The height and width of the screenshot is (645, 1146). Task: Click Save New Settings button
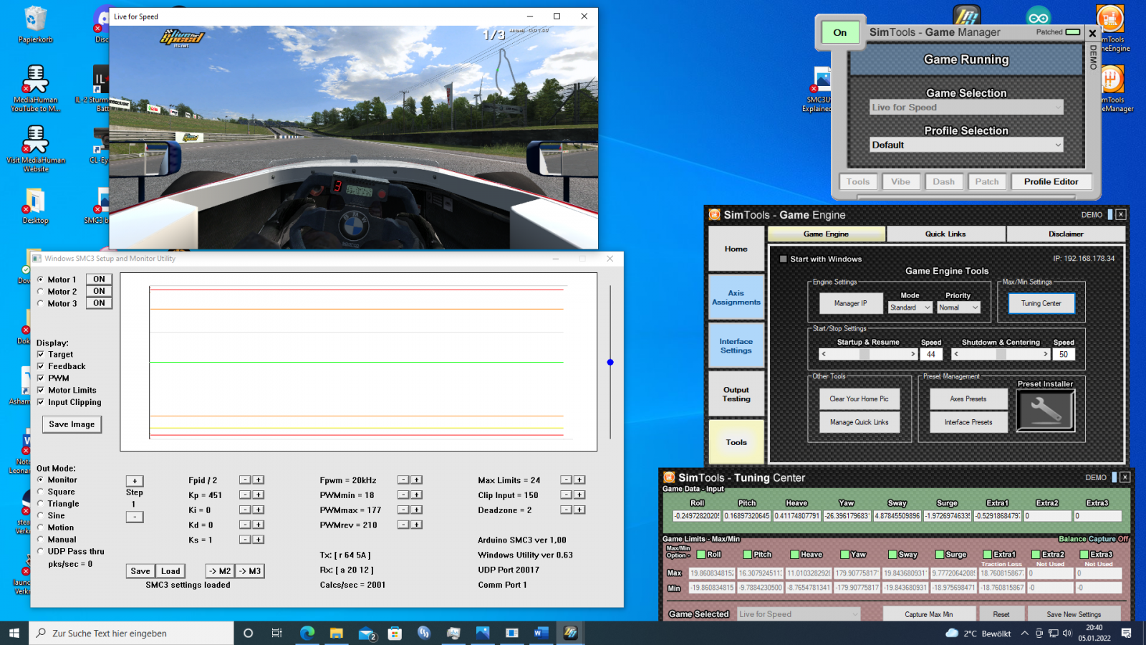1074,614
